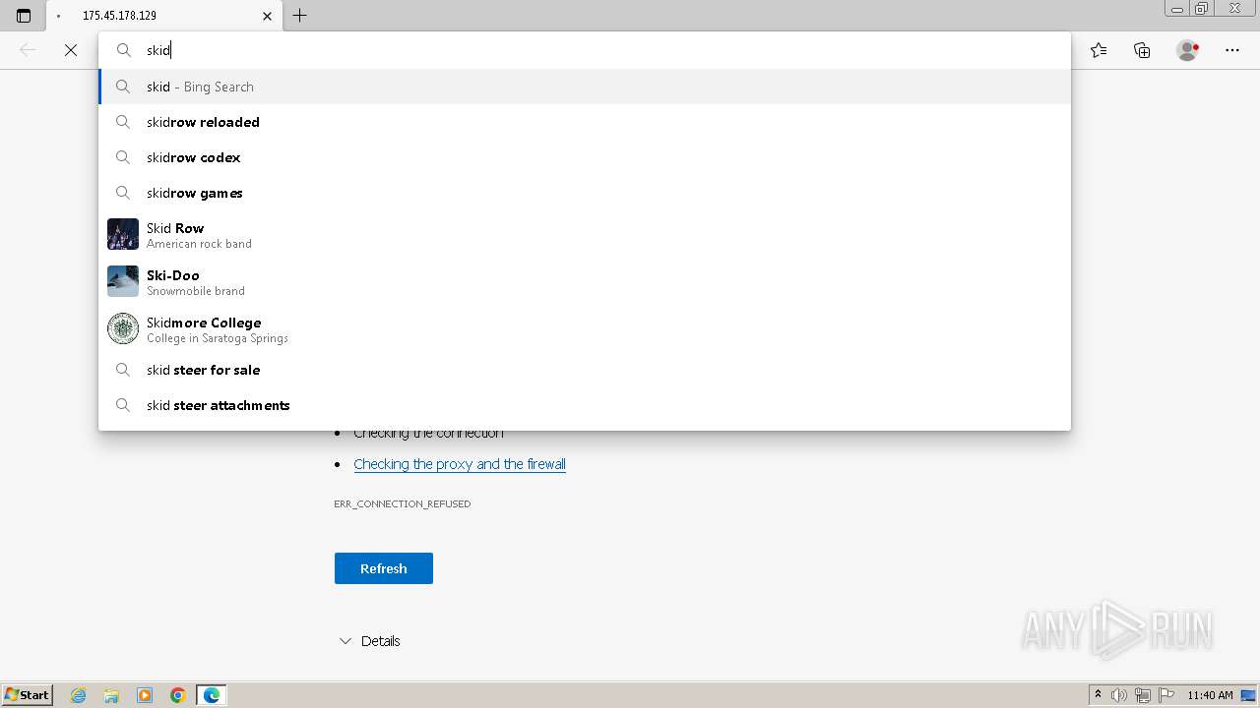The image size is (1260, 708).
Task: Launch Google Chrome from taskbar
Action: coord(178,695)
